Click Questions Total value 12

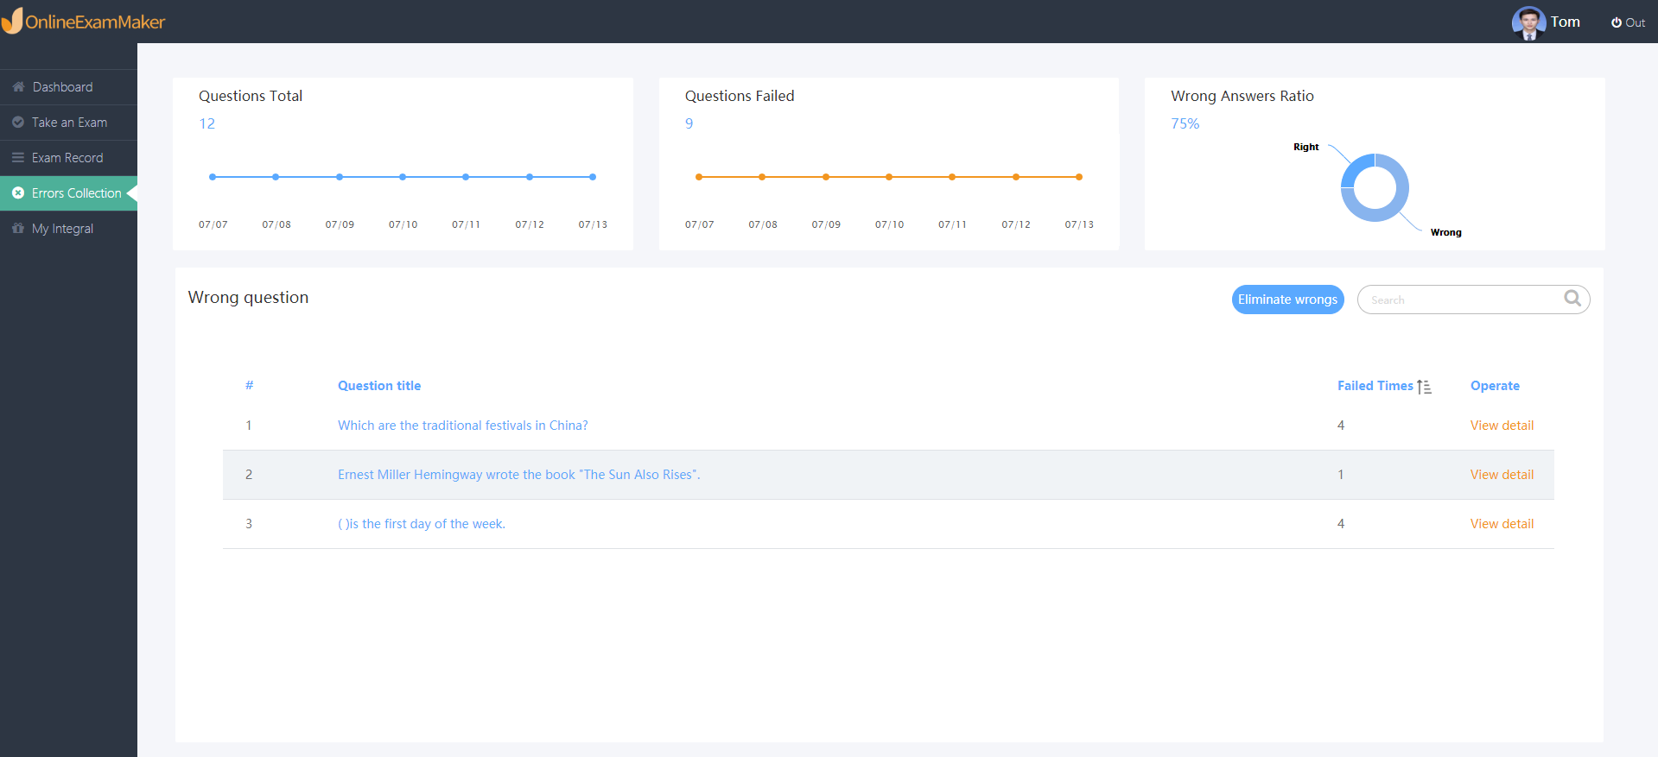point(207,123)
